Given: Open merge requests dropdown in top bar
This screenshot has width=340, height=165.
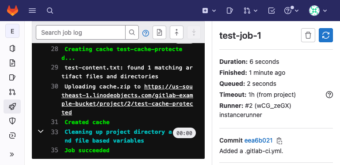Looking at the screenshot, I should 250,11.
